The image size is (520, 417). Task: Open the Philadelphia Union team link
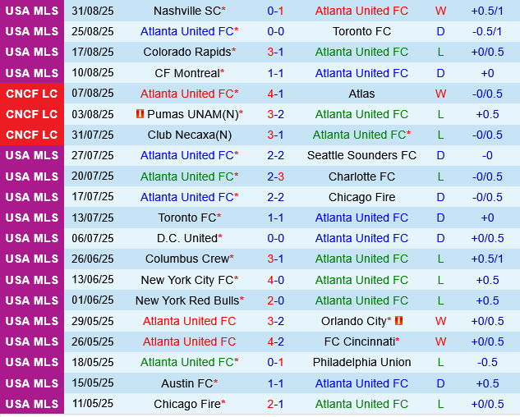tap(361, 362)
